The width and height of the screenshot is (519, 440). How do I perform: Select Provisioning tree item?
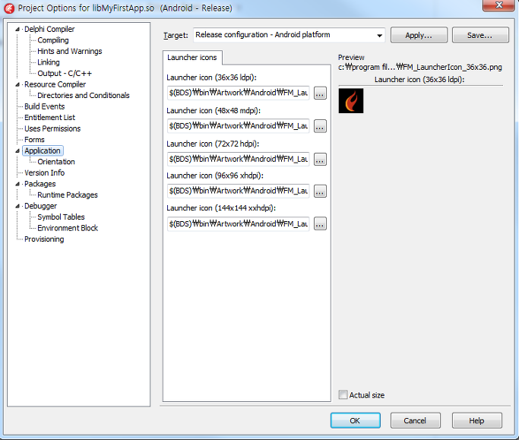point(44,239)
